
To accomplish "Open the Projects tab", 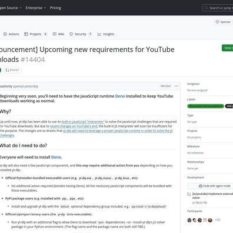I will pyautogui.click(x=35, y=34).
